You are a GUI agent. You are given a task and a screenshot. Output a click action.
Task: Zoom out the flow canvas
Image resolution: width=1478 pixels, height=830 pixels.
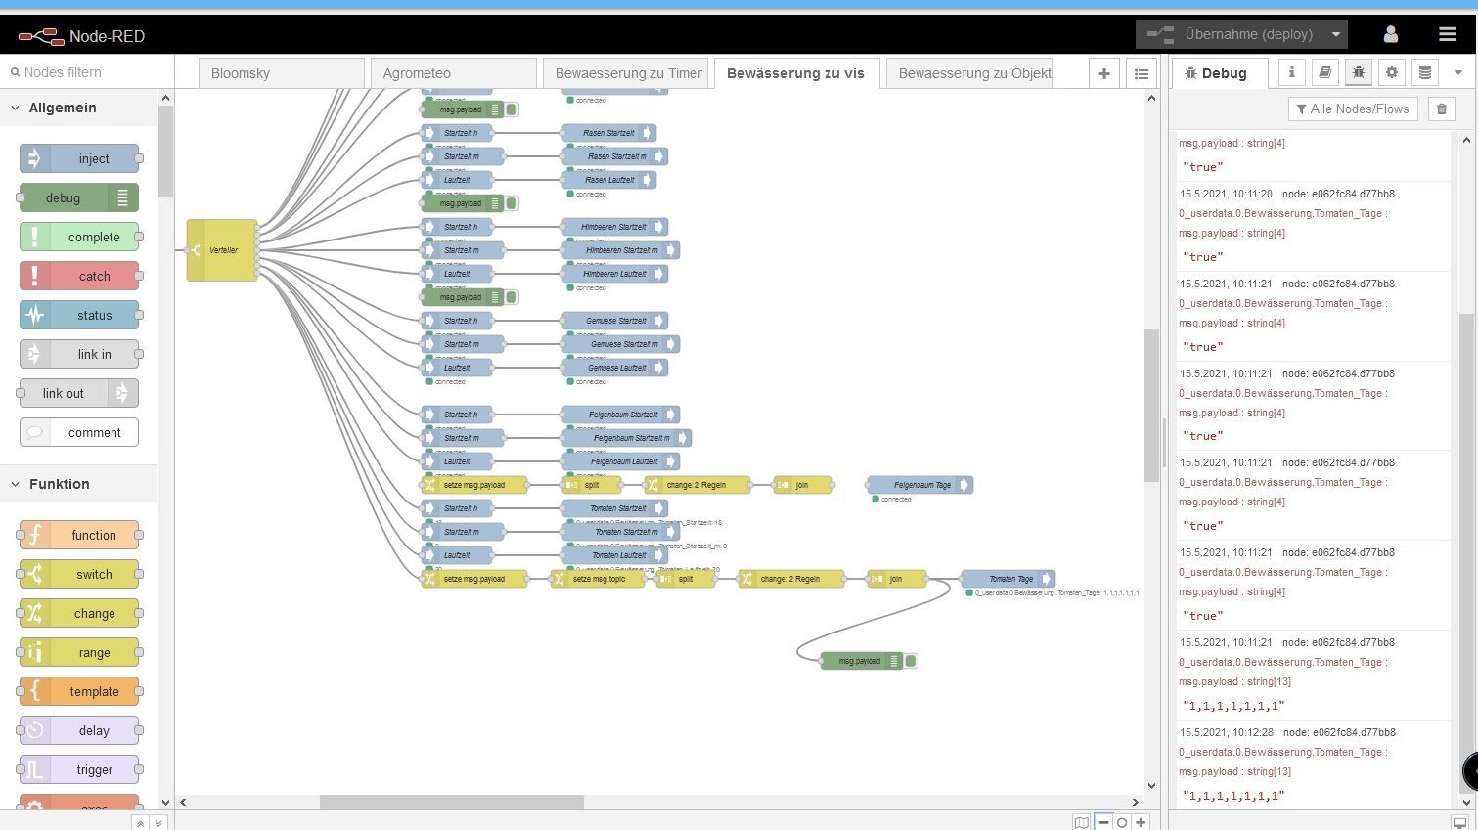point(1103,822)
